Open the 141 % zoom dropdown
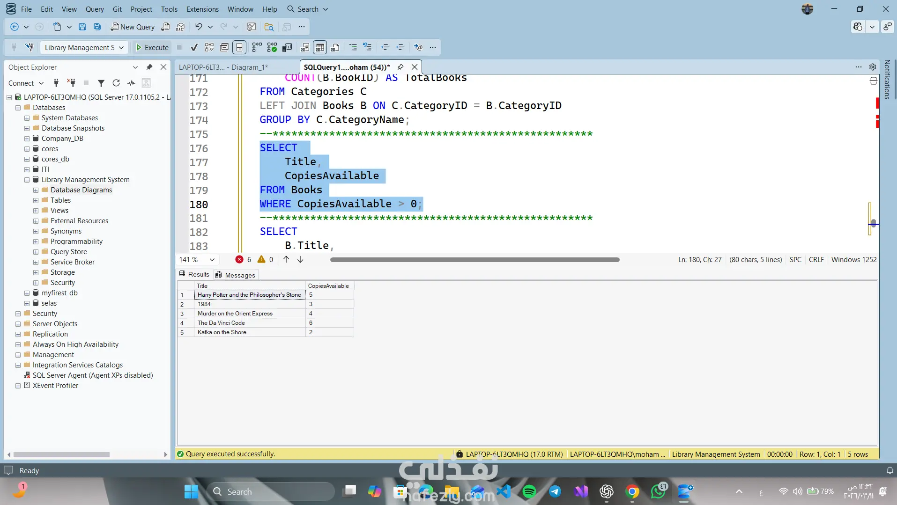The width and height of the screenshot is (897, 505). click(x=212, y=260)
